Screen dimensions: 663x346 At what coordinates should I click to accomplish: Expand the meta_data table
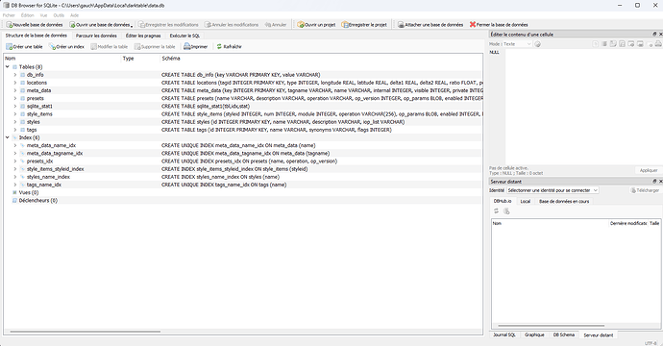15,90
